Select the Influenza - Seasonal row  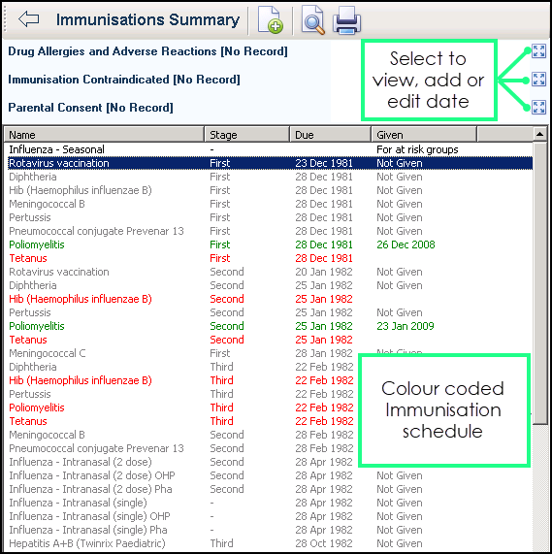(x=269, y=149)
